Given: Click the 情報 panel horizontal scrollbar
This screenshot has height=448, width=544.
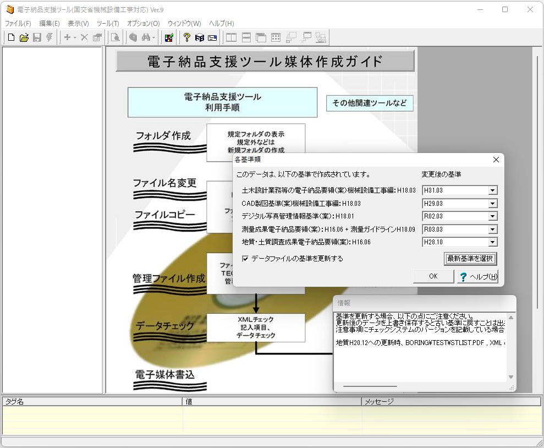Looking at the screenshot, I should click(370, 386).
